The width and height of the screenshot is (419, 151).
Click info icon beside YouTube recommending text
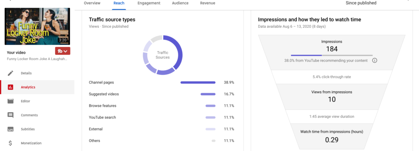pos(375,61)
